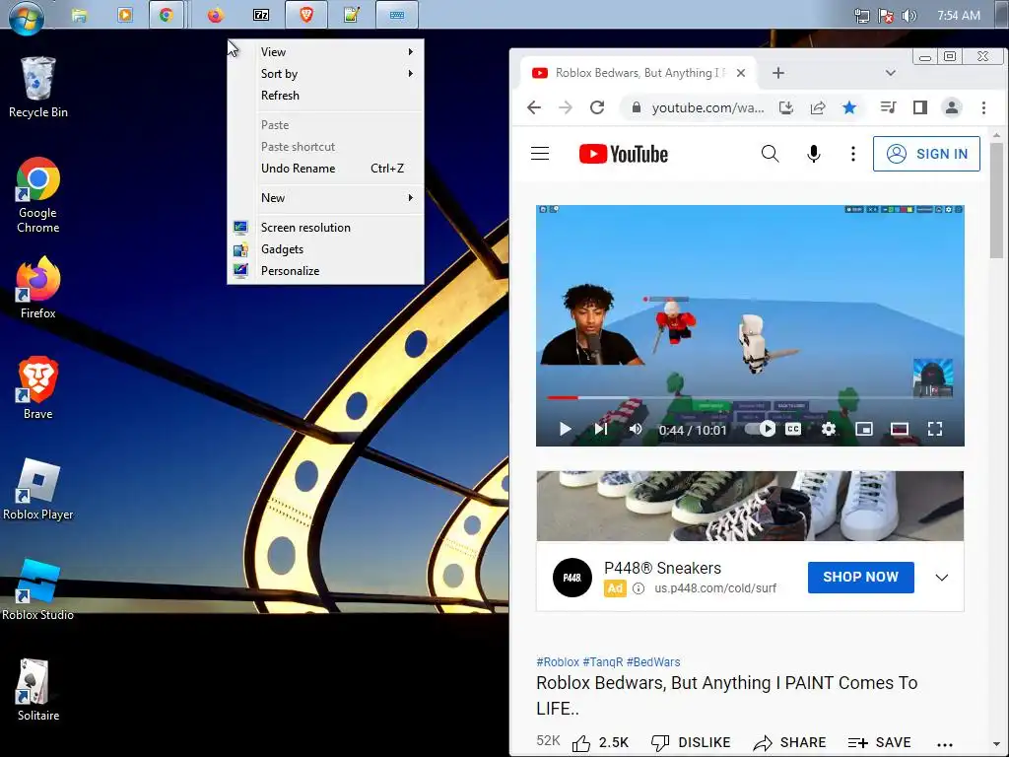Toggle the autoplay switch in player
This screenshot has width=1009, height=757.
pyautogui.click(x=761, y=429)
